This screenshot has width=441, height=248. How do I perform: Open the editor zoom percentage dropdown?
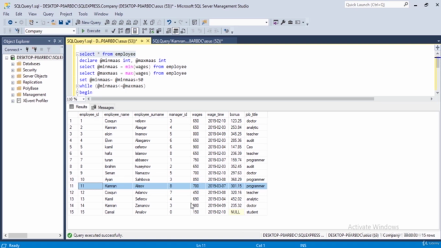pos(83,99)
